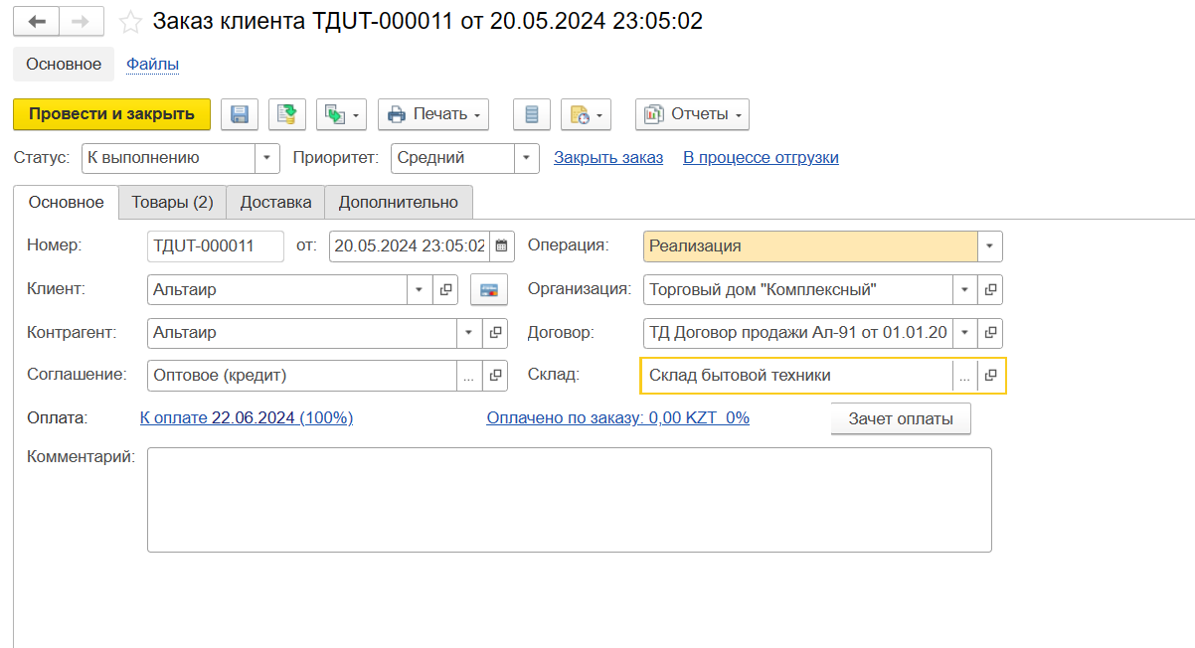Screen dimensions: 1195x648
Task: Click the loyalty card icon beside Клиент
Action: click(x=489, y=290)
